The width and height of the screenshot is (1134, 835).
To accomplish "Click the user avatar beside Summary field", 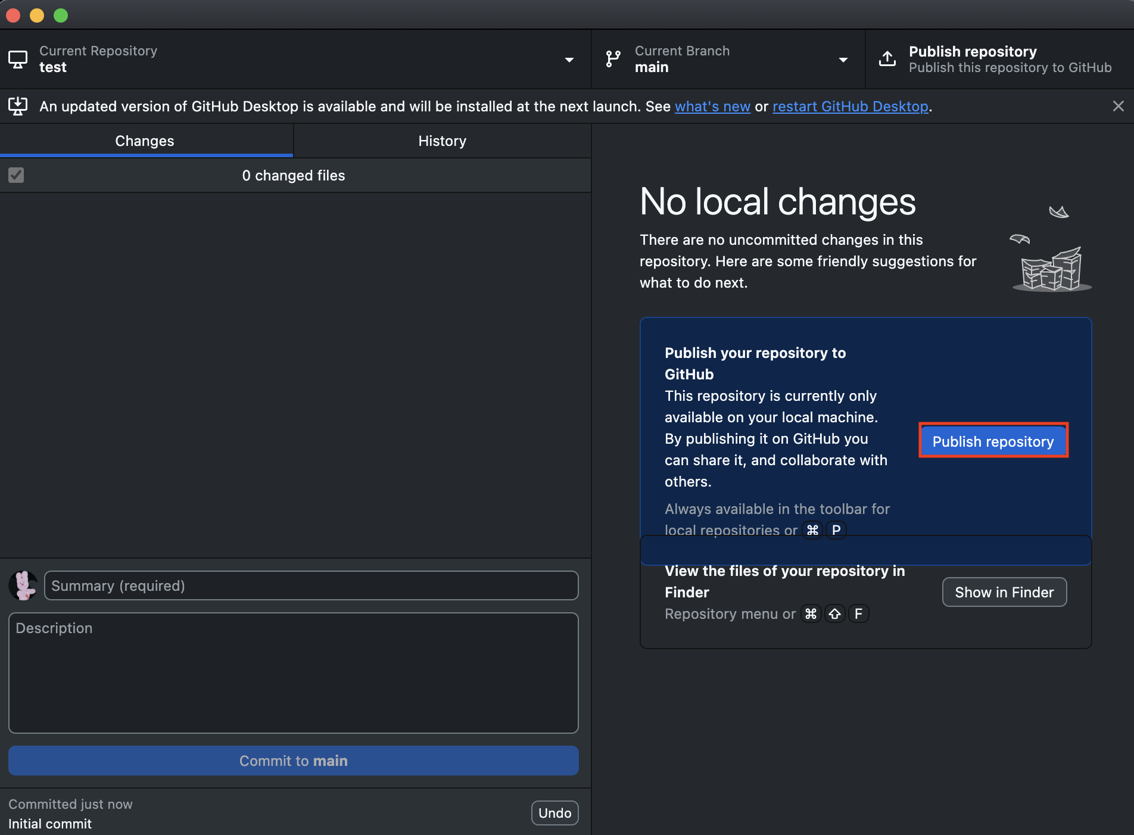I will [23, 585].
